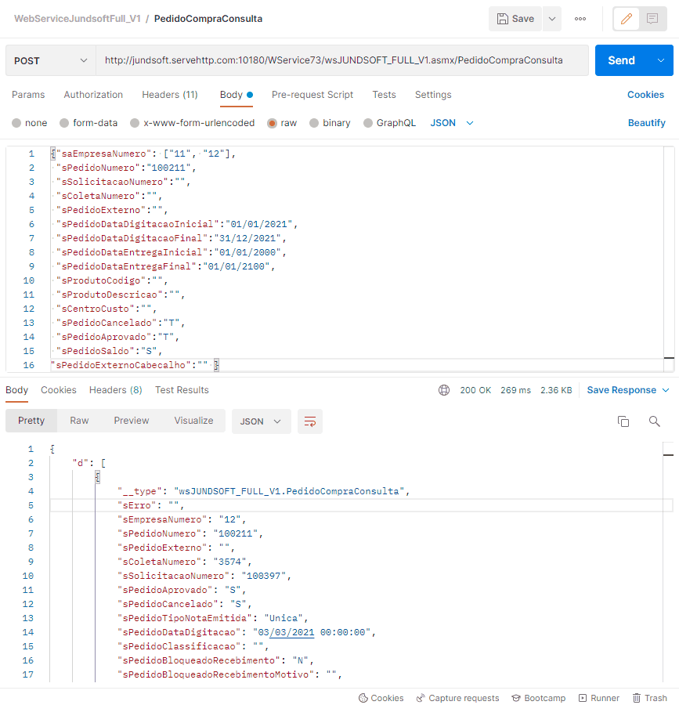Viewport: 679px width, 705px height.
Task: Open the POST method dropdown
Action: [50, 60]
